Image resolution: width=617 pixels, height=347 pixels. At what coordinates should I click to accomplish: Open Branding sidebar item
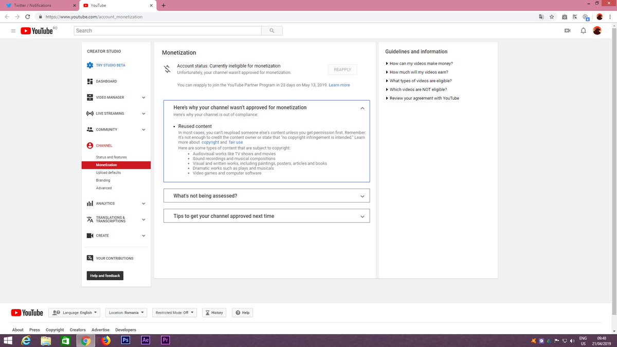click(103, 180)
